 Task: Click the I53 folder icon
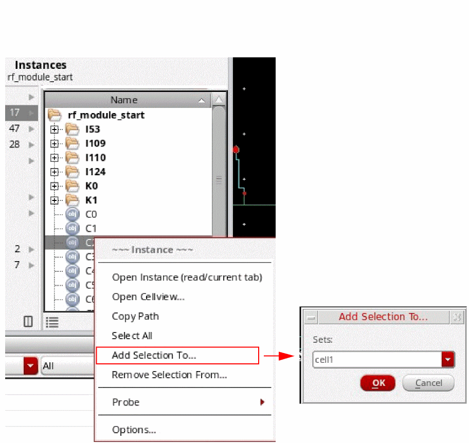73,130
